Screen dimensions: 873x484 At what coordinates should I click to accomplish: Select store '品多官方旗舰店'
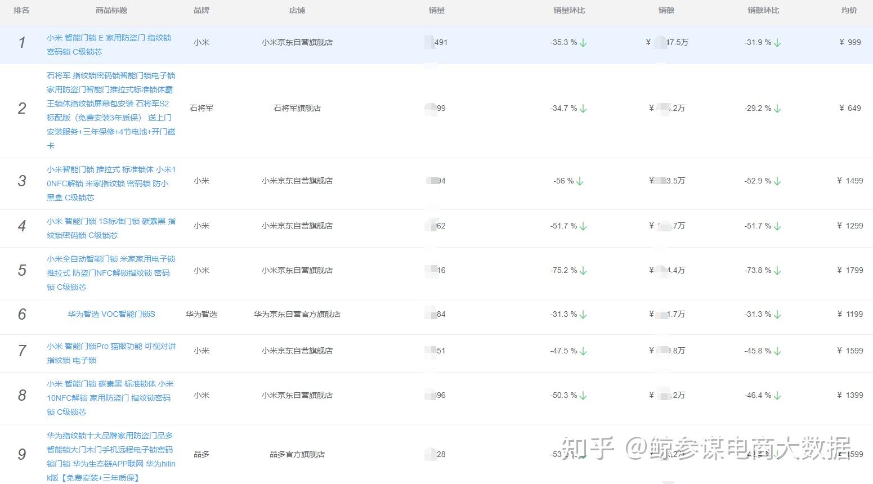click(297, 454)
